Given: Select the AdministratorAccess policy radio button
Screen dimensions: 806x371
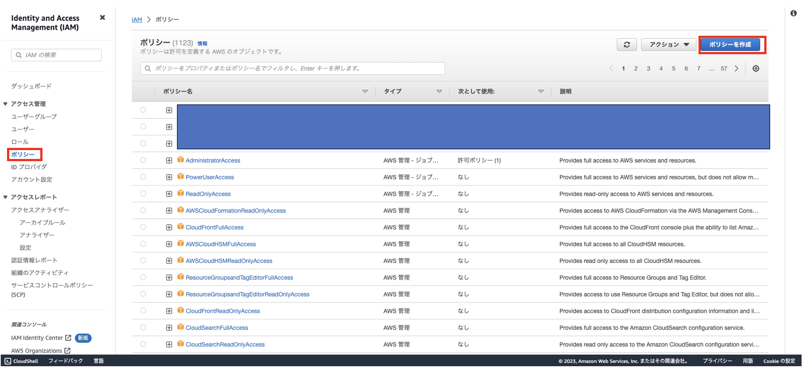Looking at the screenshot, I should [143, 160].
